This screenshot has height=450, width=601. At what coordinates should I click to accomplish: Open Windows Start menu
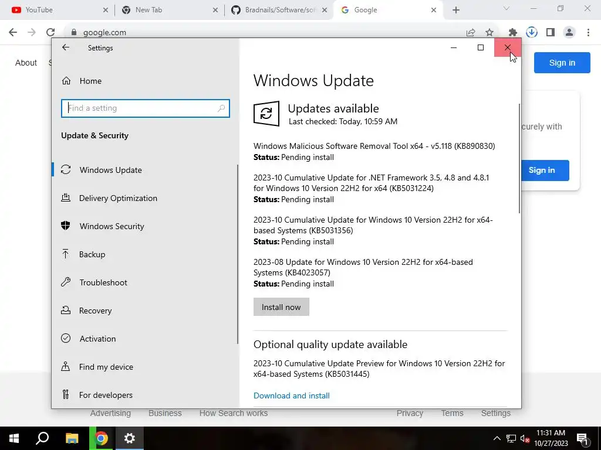[14, 438]
